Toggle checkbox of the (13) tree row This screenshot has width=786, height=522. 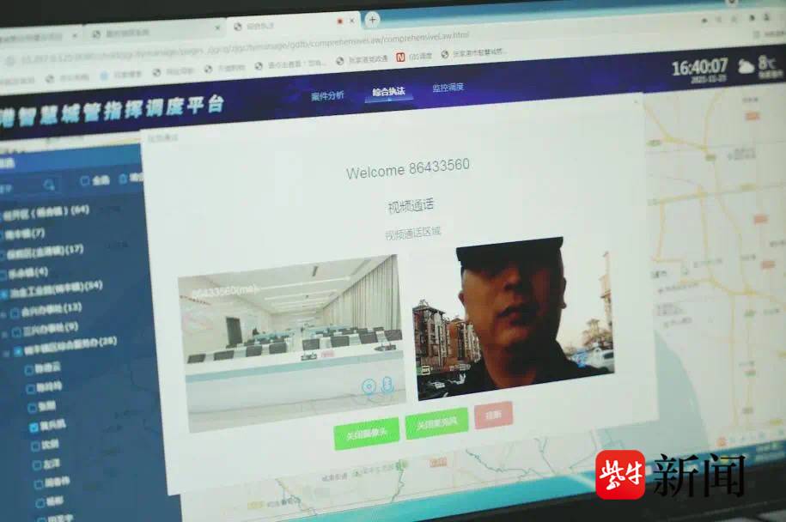15,313
